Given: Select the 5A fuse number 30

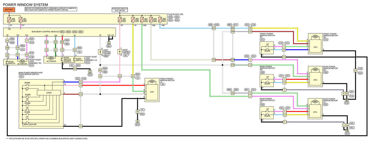Looking at the screenshot, I should point(21,20).
